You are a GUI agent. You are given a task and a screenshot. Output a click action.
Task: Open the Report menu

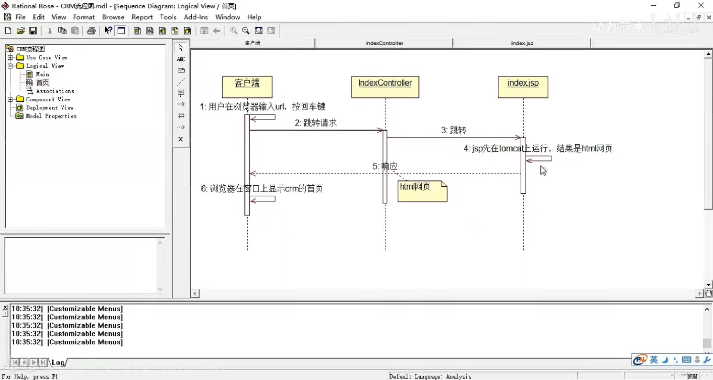(x=142, y=17)
